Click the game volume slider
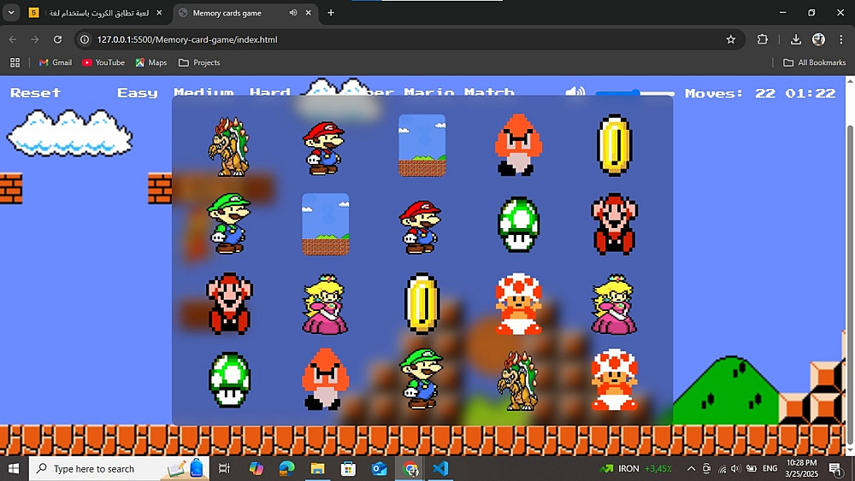Viewport: 855px width, 481px height. click(634, 93)
